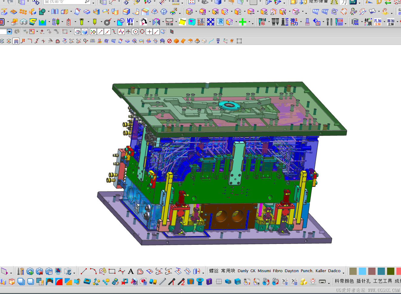Open the Misumi standard parts menu

pos(264,271)
